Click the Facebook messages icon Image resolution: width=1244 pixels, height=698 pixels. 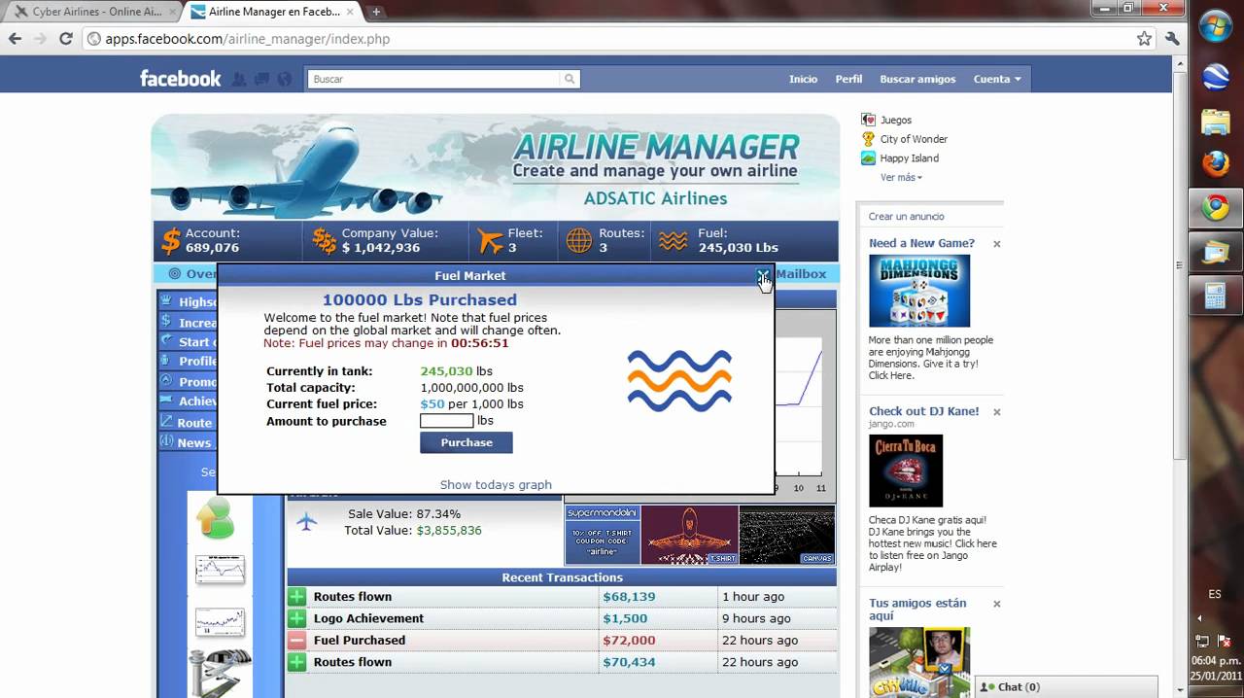click(261, 79)
